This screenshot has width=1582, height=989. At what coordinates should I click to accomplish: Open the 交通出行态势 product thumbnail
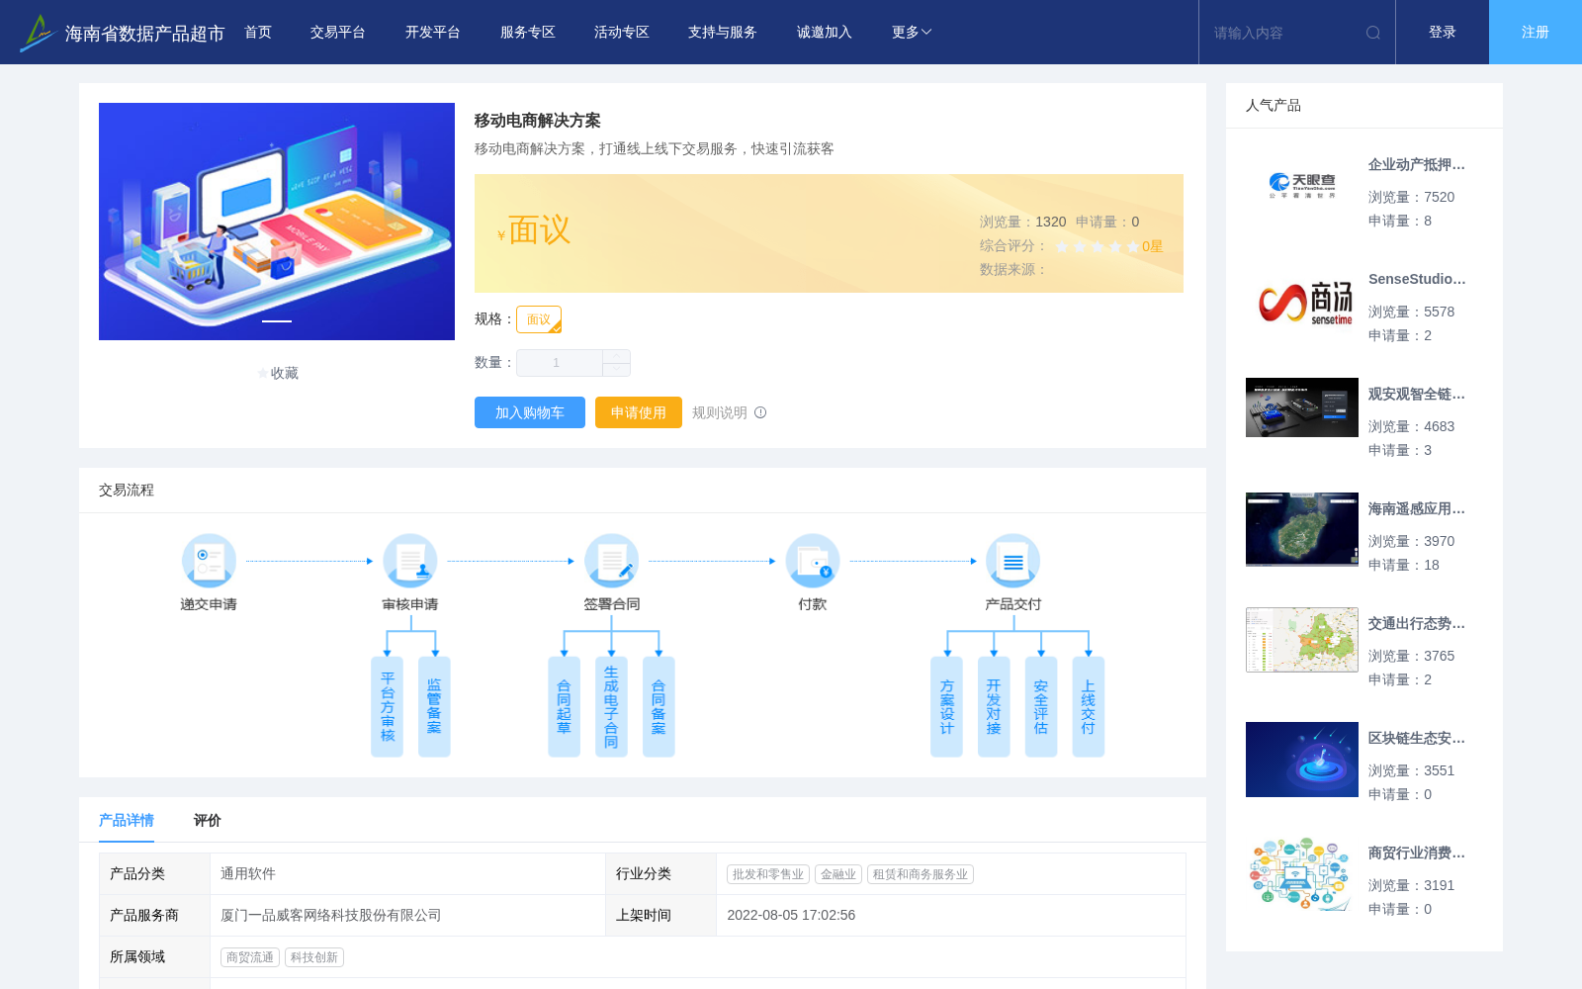(x=1302, y=640)
